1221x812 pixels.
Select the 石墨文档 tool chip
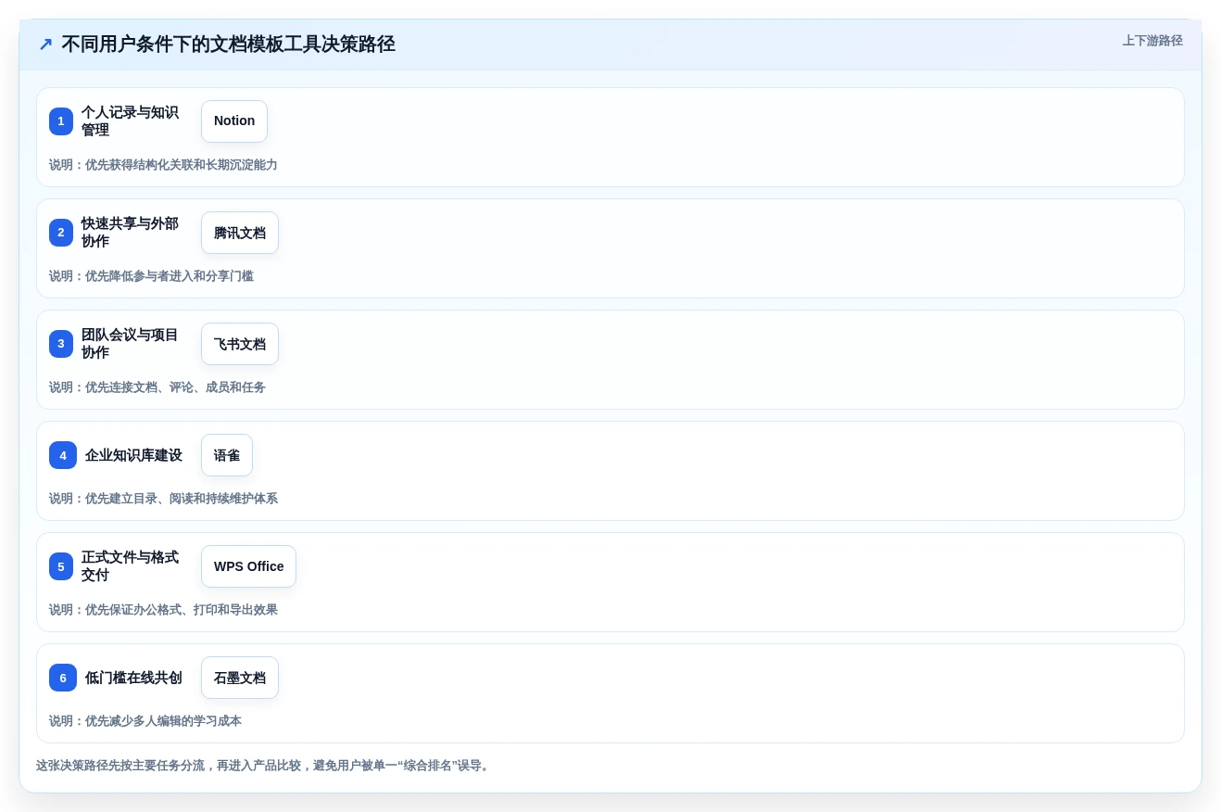pos(240,678)
